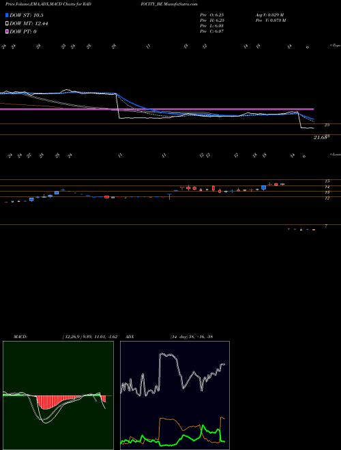Open the MACD histogram chart panel
This screenshot has width=341, height=450.
tap(58, 395)
